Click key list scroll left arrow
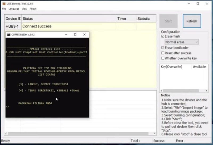 coord(161,91)
